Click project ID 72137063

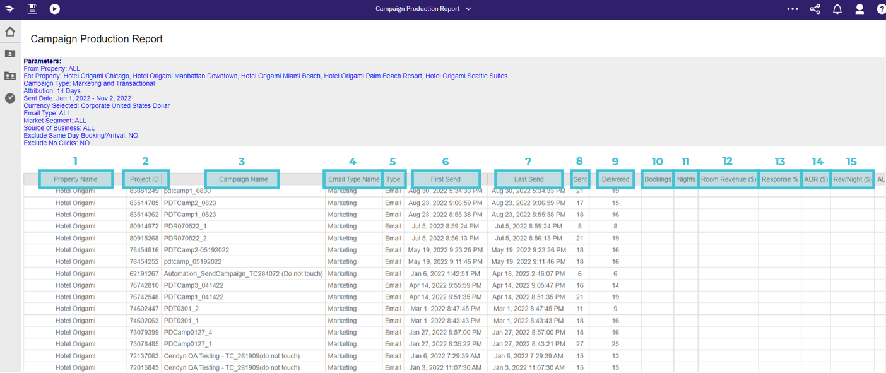pyautogui.click(x=145, y=356)
